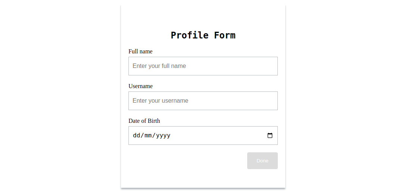
Task: Click the greyed-out Done button
Action: coord(262,161)
